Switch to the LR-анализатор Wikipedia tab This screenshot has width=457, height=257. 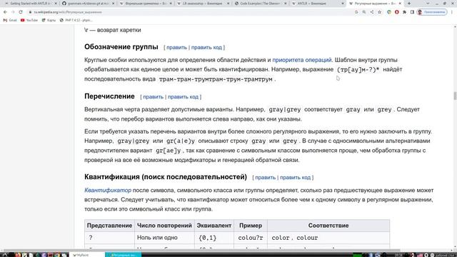click(x=203, y=4)
